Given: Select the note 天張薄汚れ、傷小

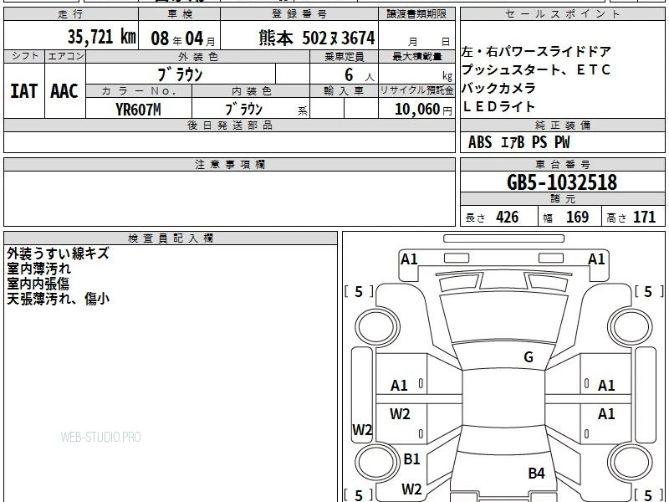Looking at the screenshot, I should click(58, 299).
